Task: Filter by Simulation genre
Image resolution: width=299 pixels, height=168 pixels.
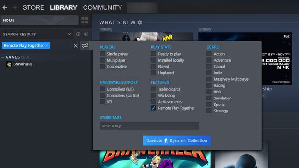Action: coord(209,98)
